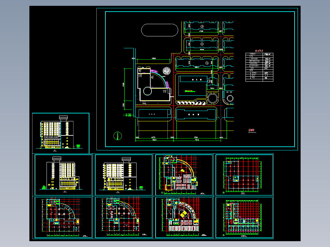This screenshot has width=330, height=247.
Task: Open the elevation sheet beside the first floor plan
Action: (x=124, y=175)
